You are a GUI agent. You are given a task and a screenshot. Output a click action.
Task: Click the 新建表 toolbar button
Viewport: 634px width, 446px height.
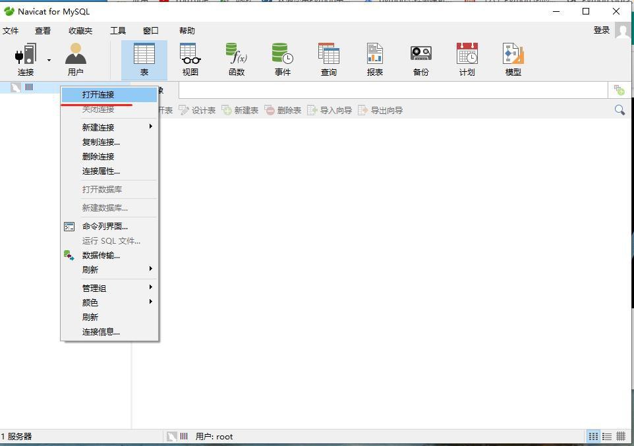(240, 111)
